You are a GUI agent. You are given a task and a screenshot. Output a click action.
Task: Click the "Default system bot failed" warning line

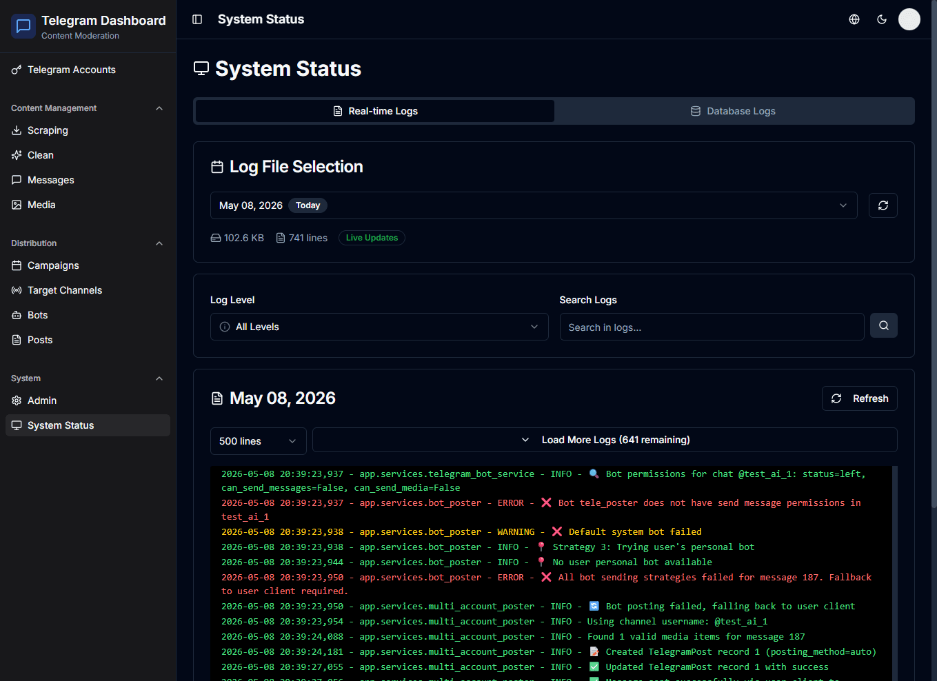point(461,532)
